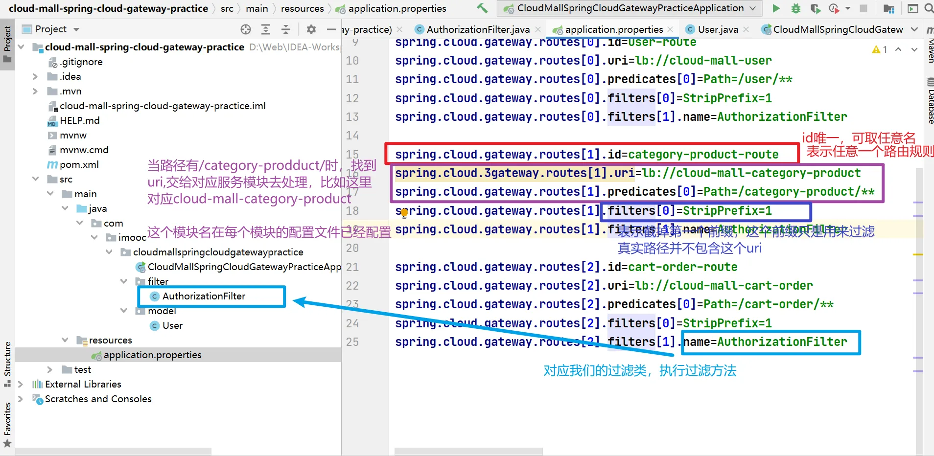Click the editor horizontal scrollbar
This screenshot has height=456, width=934.
[x=468, y=451]
